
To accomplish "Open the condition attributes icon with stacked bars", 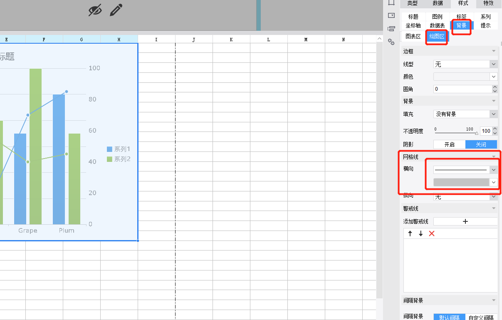I will tap(391, 29).
